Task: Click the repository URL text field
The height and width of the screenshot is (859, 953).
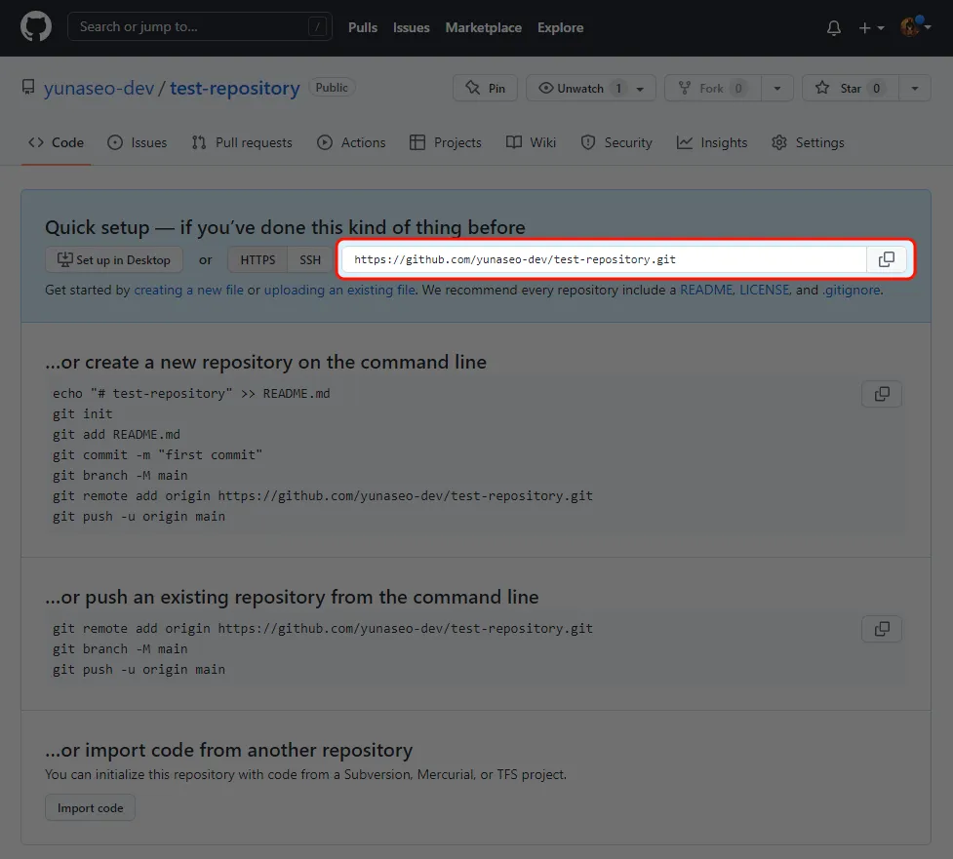Action: [604, 259]
